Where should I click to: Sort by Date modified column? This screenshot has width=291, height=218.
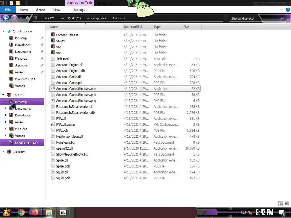coord(137,27)
